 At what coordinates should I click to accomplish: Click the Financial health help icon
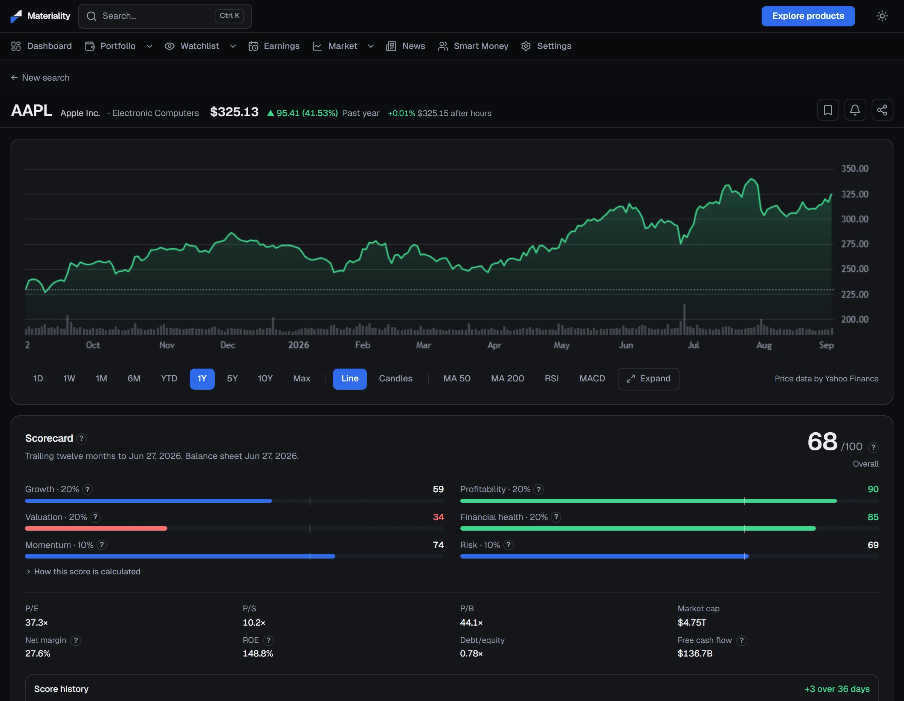[556, 517]
